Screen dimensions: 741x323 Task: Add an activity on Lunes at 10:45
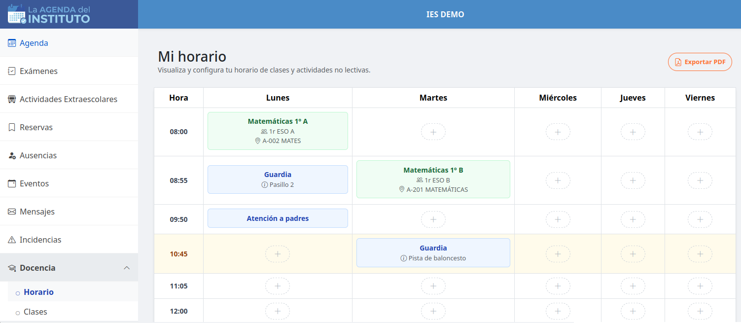278,254
